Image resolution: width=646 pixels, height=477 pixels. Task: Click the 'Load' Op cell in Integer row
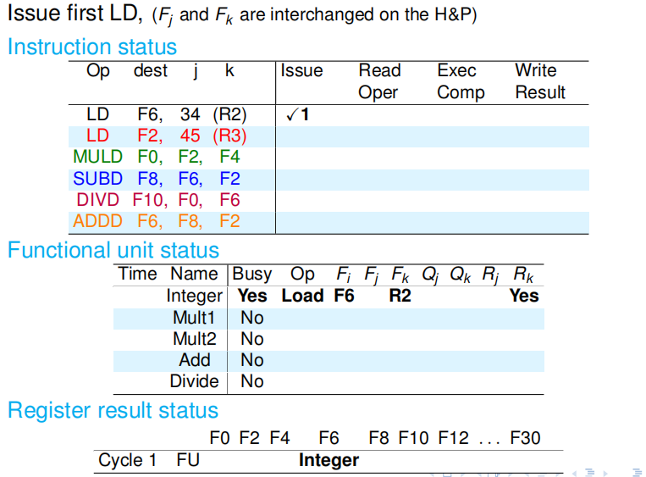(x=302, y=296)
